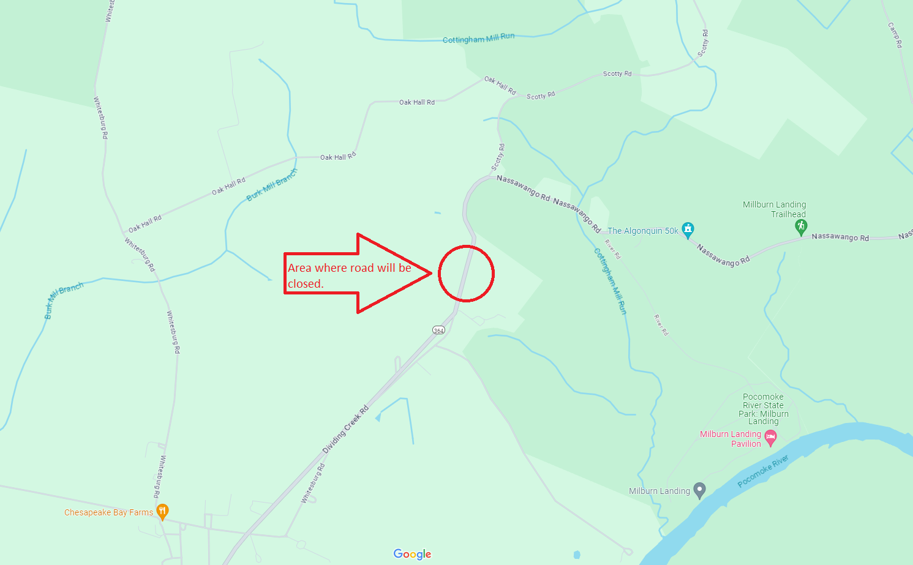This screenshot has width=913, height=565.
Task: Open the Millburn Landing Trailhead hiking pin
Action: point(801,228)
